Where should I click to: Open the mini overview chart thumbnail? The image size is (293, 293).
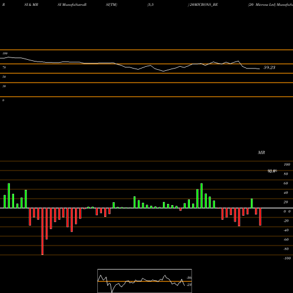pyautogui.click(x=145, y=281)
